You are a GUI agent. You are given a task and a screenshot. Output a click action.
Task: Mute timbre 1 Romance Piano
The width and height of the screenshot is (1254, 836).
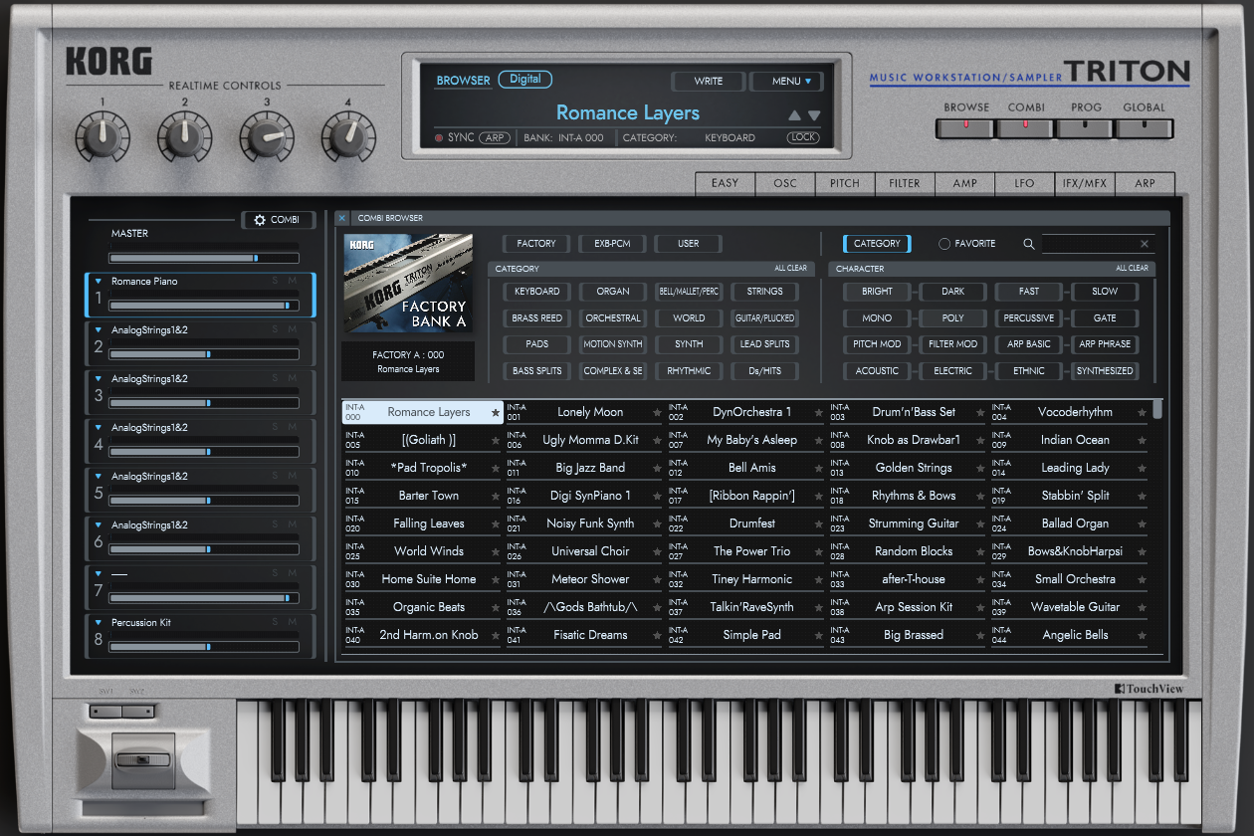pyautogui.click(x=293, y=282)
